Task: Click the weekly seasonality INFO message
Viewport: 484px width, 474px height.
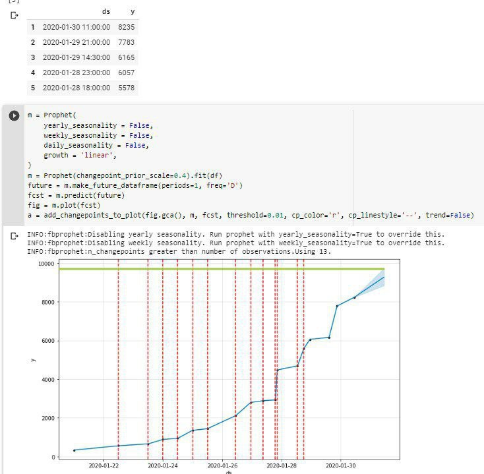Action: [236, 243]
